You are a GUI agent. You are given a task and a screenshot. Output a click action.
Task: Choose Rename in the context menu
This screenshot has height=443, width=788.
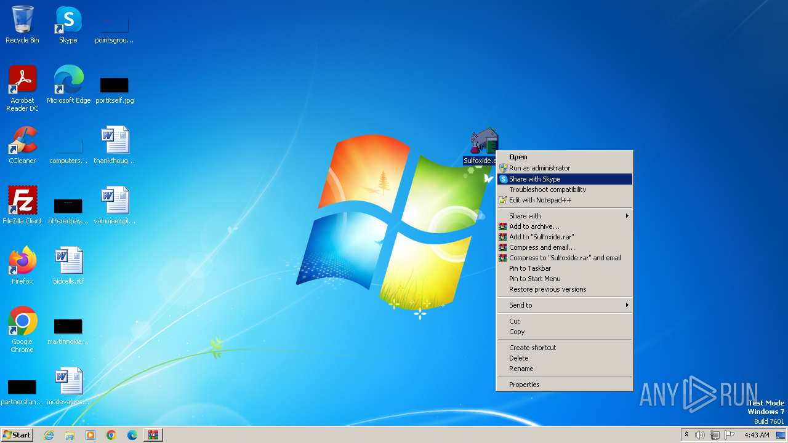tap(565, 369)
